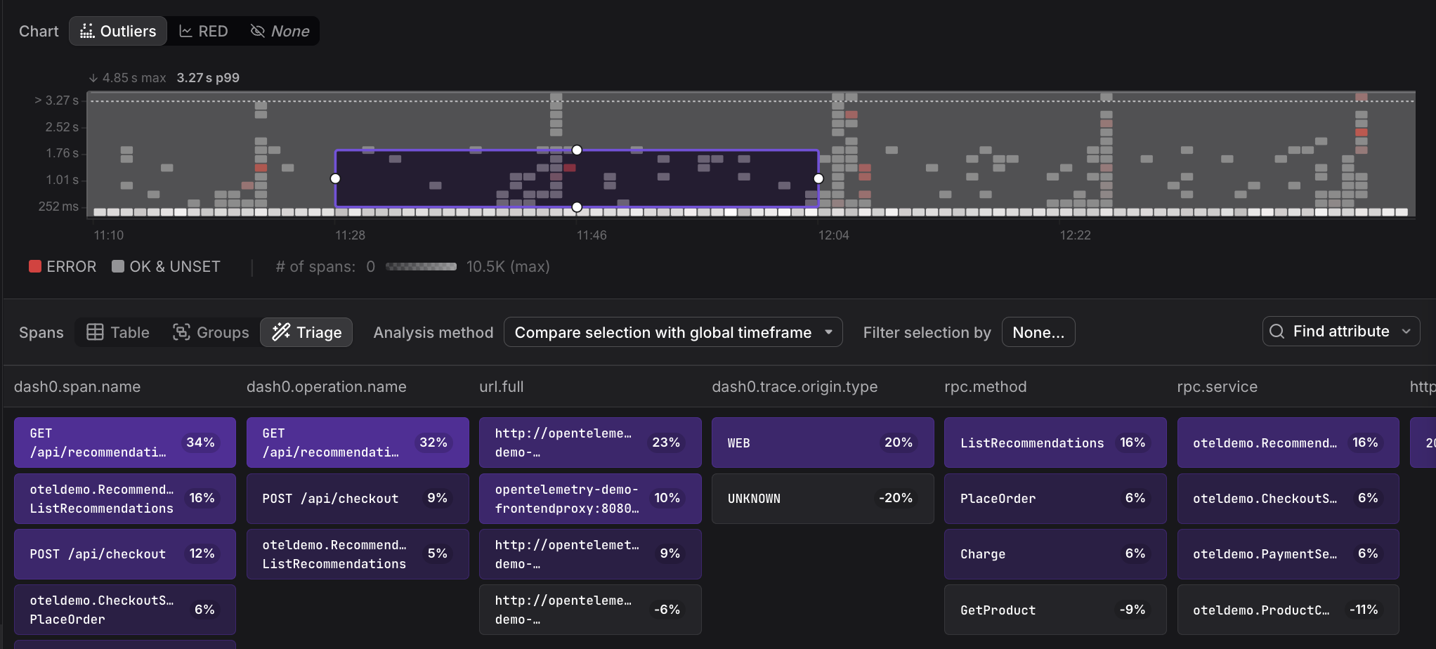Toggle the OK & UNSET legend entry
This screenshot has height=649, width=1436.
click(x=166, y=267)
